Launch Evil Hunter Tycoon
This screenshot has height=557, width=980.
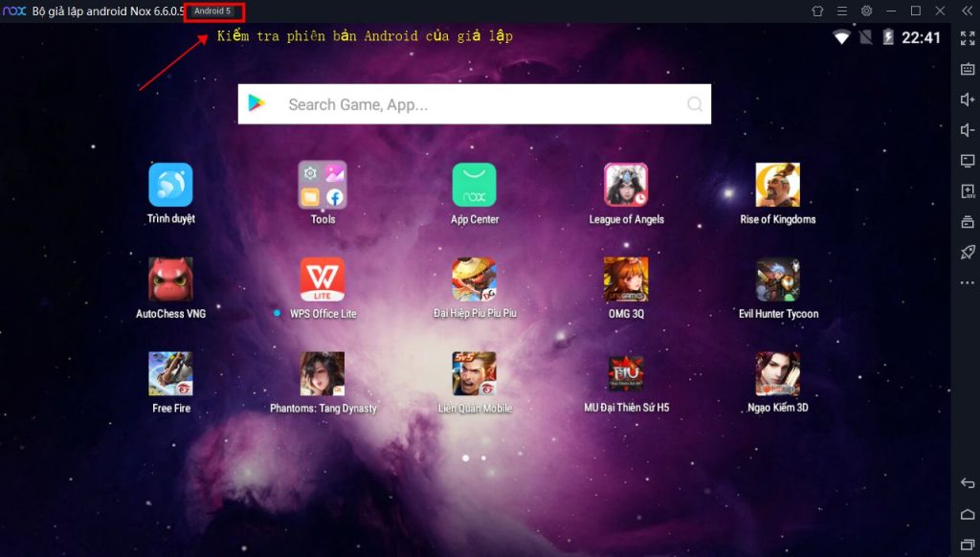pyautogui.click(x=777, y=279)
